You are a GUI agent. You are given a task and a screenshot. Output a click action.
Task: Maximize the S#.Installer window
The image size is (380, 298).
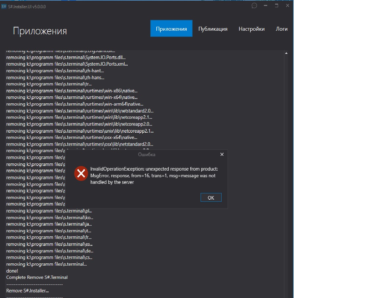(276, 6)
